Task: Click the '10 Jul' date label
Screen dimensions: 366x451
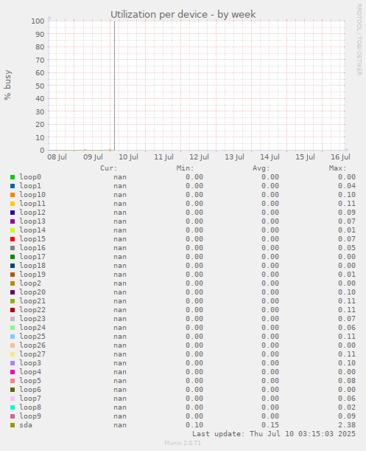Action: coord(128,157)
